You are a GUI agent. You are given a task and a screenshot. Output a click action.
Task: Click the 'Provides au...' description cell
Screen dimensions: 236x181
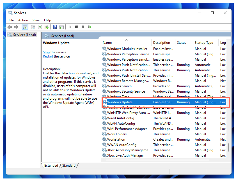(163, 155)
